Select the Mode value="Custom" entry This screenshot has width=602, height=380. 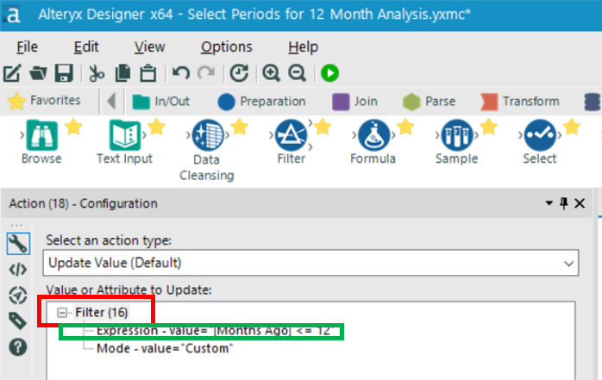click(165, 348)
